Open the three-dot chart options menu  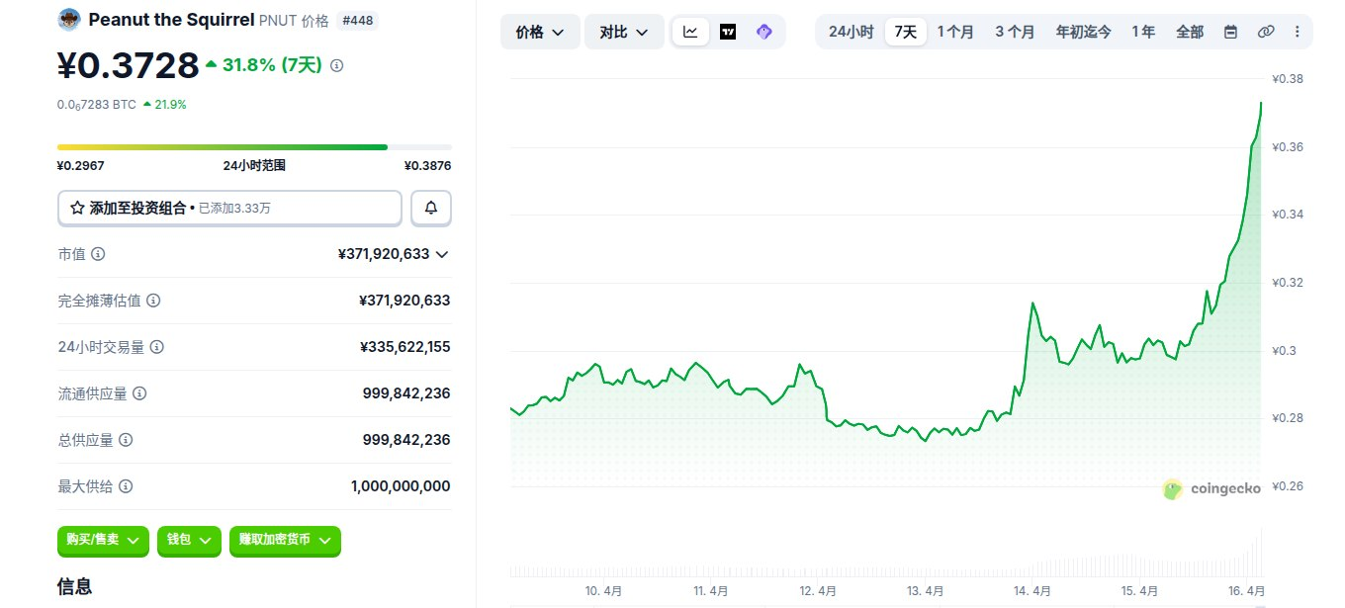(x=1298, y=32)
